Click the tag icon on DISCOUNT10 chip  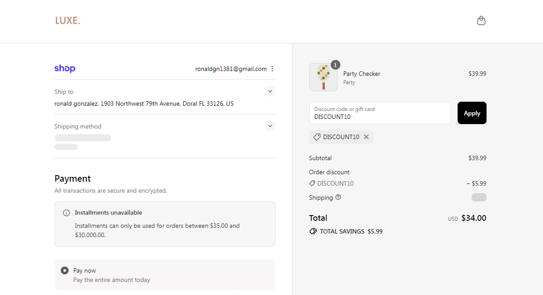[x=317, y=137]
